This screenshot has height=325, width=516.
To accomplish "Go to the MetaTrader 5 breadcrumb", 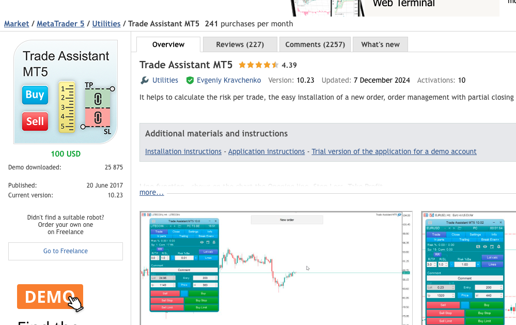I will (x=60, y=24).
